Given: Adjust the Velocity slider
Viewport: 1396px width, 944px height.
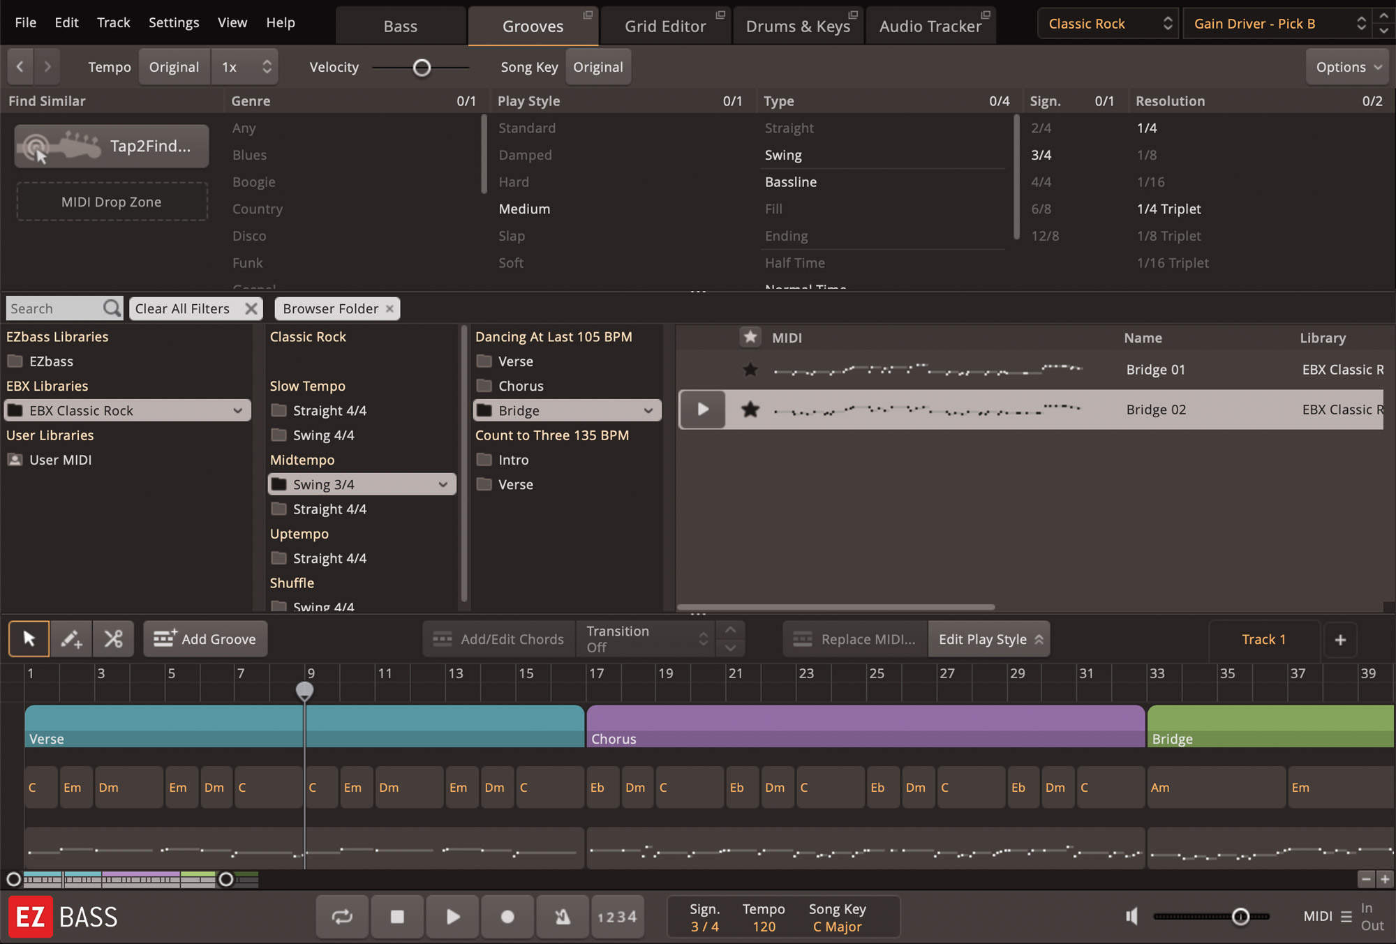Looking at the screenshot, I should (x=422, y=67).
